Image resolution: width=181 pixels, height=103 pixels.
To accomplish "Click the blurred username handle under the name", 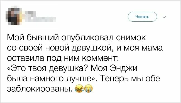I will [x=39, y=19].
